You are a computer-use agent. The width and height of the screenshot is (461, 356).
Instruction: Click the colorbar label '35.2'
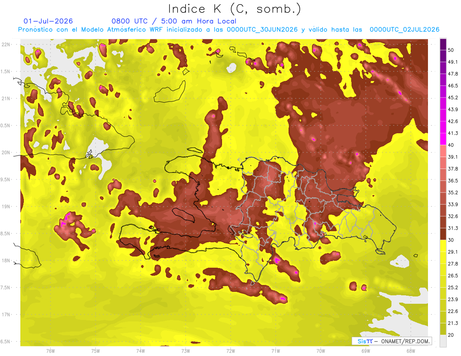click(x=453, y=192)
